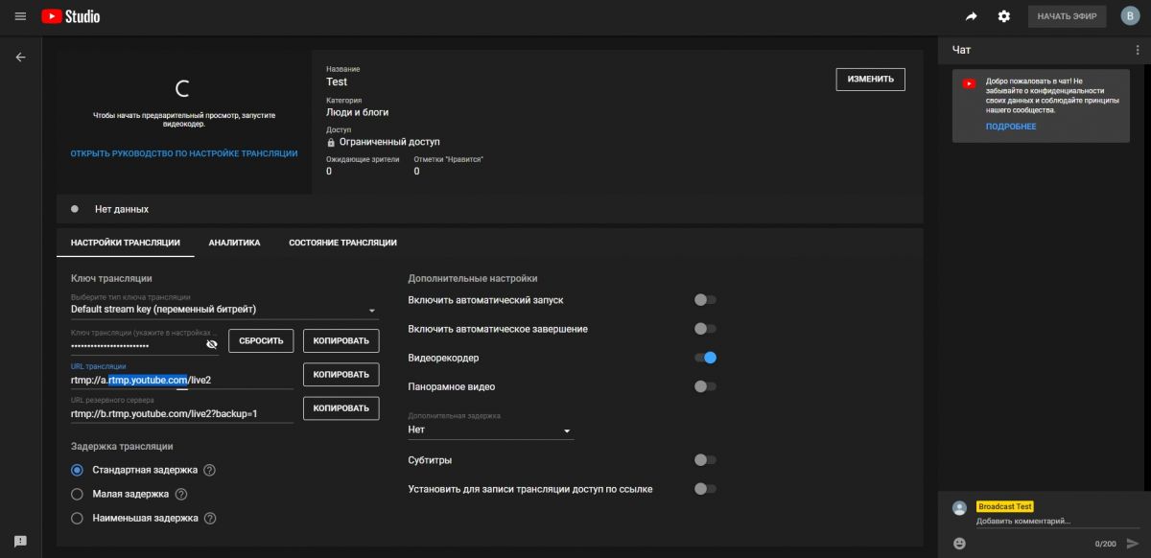Open settings via the gear icon
1151x558 pixels.
pos(1004,16)
